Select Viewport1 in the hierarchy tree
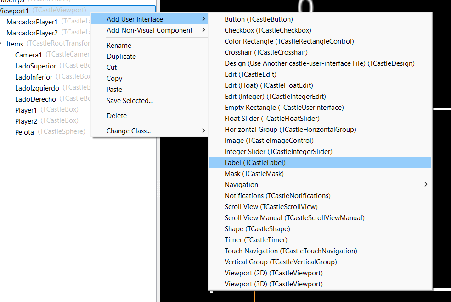Screen dimensions: 451x302 43,11
